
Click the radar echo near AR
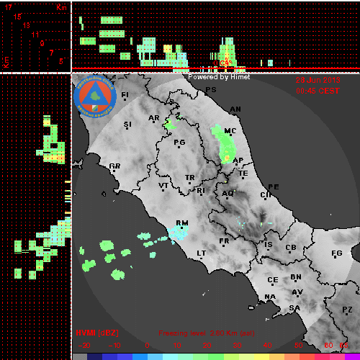169,125
